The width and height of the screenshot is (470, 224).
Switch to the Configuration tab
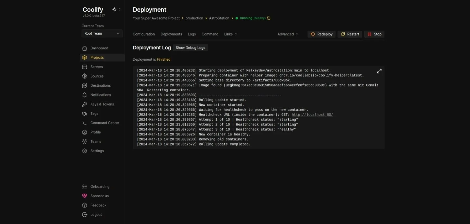coord(144,34)
